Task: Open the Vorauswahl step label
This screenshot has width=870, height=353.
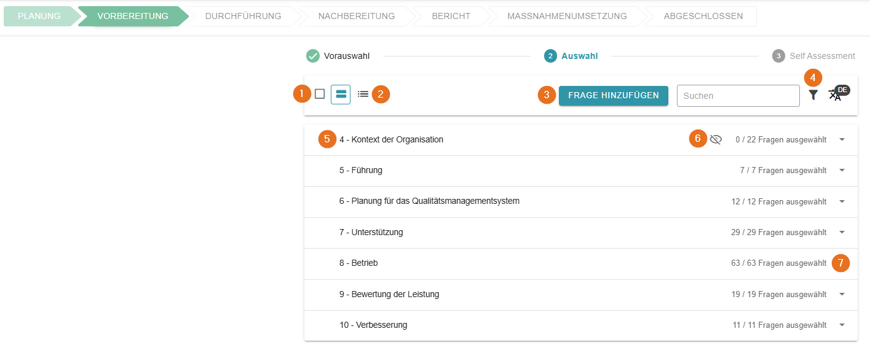Action: coord(347,56)
